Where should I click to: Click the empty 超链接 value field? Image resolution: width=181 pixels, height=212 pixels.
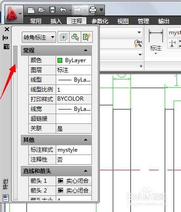[x=74, y=119]
